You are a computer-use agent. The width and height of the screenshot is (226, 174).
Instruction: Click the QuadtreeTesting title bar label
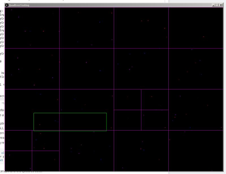tap(20, 5)
